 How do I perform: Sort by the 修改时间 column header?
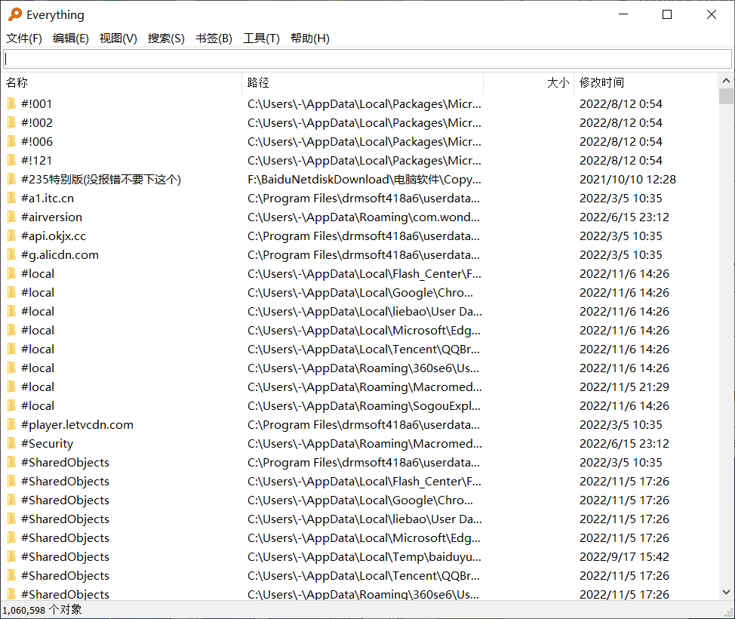[x=646, y=83]
